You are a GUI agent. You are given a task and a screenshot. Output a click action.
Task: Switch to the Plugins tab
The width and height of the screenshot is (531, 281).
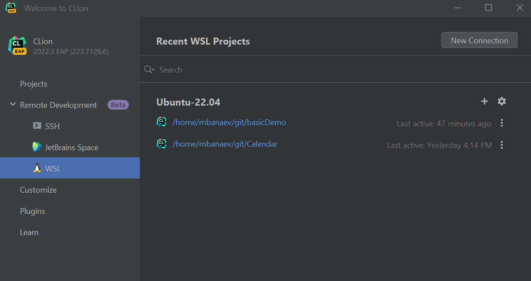[33, 211]
